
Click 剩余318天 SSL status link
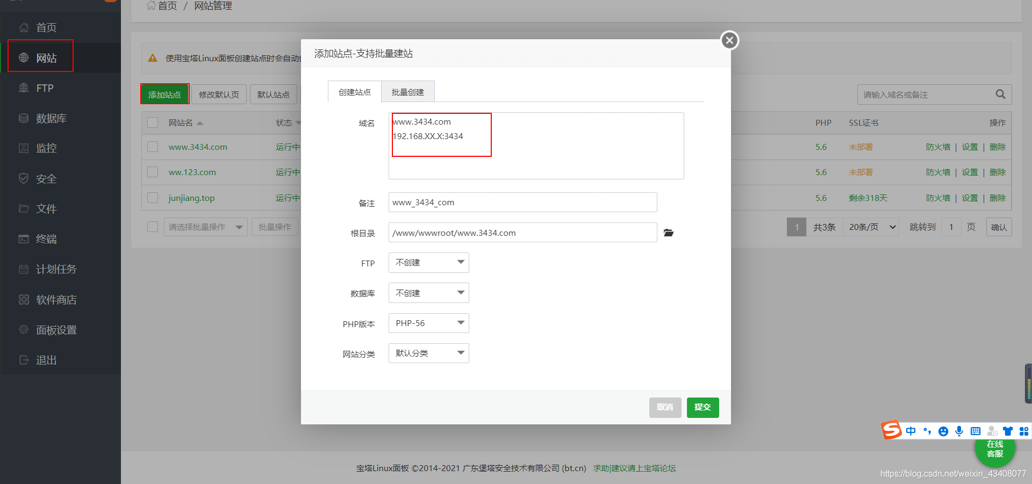click(868, 198)
